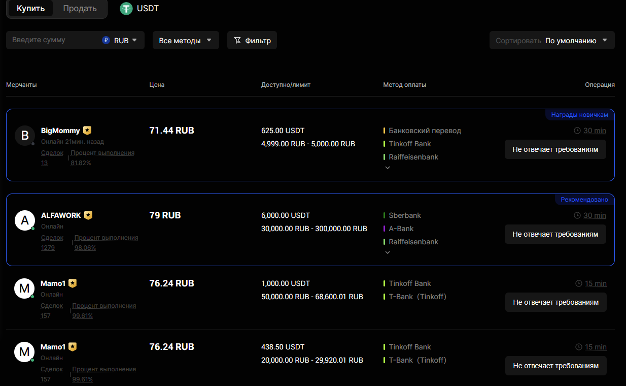Click the Доступно/лимит column header
The image size is (626, 386).
[286, 85]
